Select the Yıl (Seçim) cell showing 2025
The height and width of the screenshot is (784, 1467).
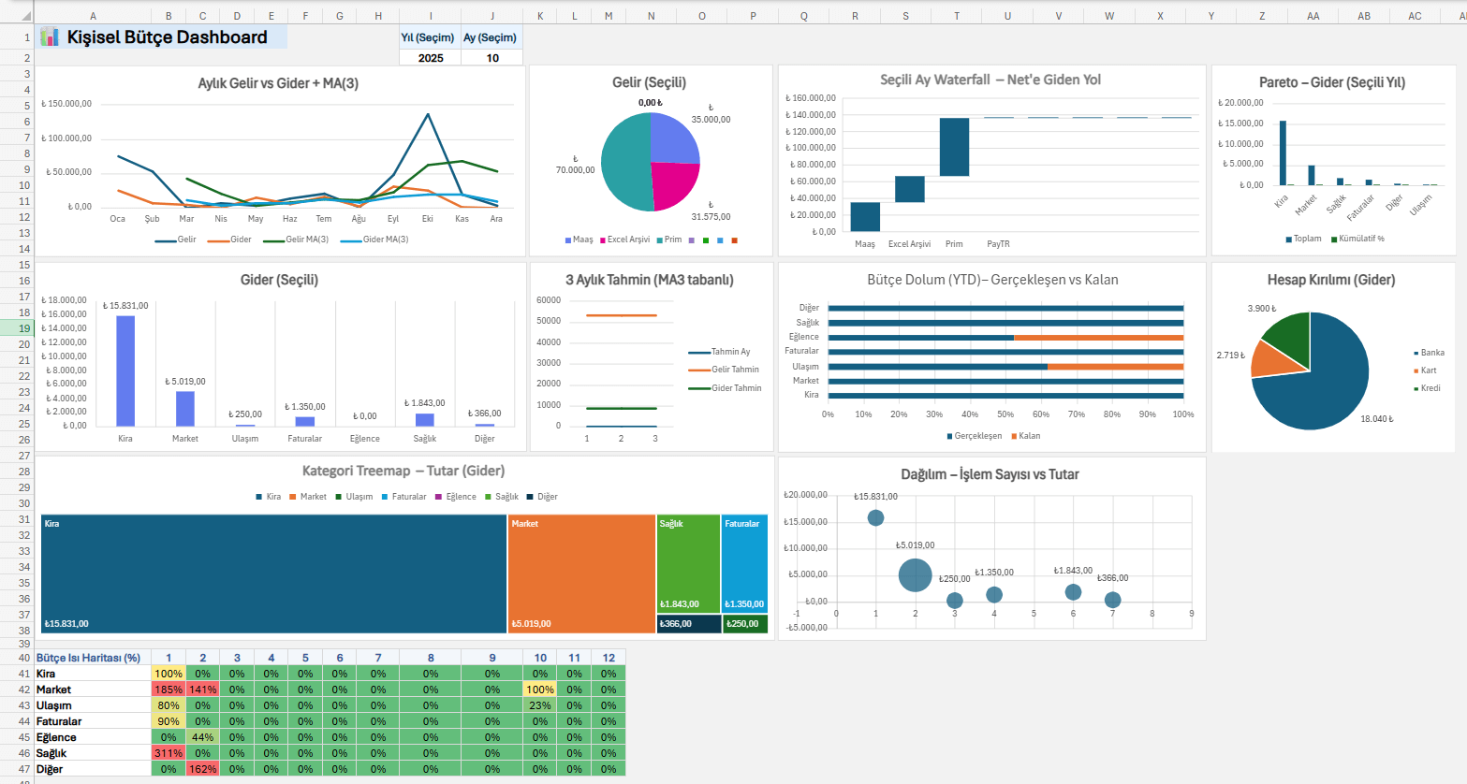click(x=430, y=58)
